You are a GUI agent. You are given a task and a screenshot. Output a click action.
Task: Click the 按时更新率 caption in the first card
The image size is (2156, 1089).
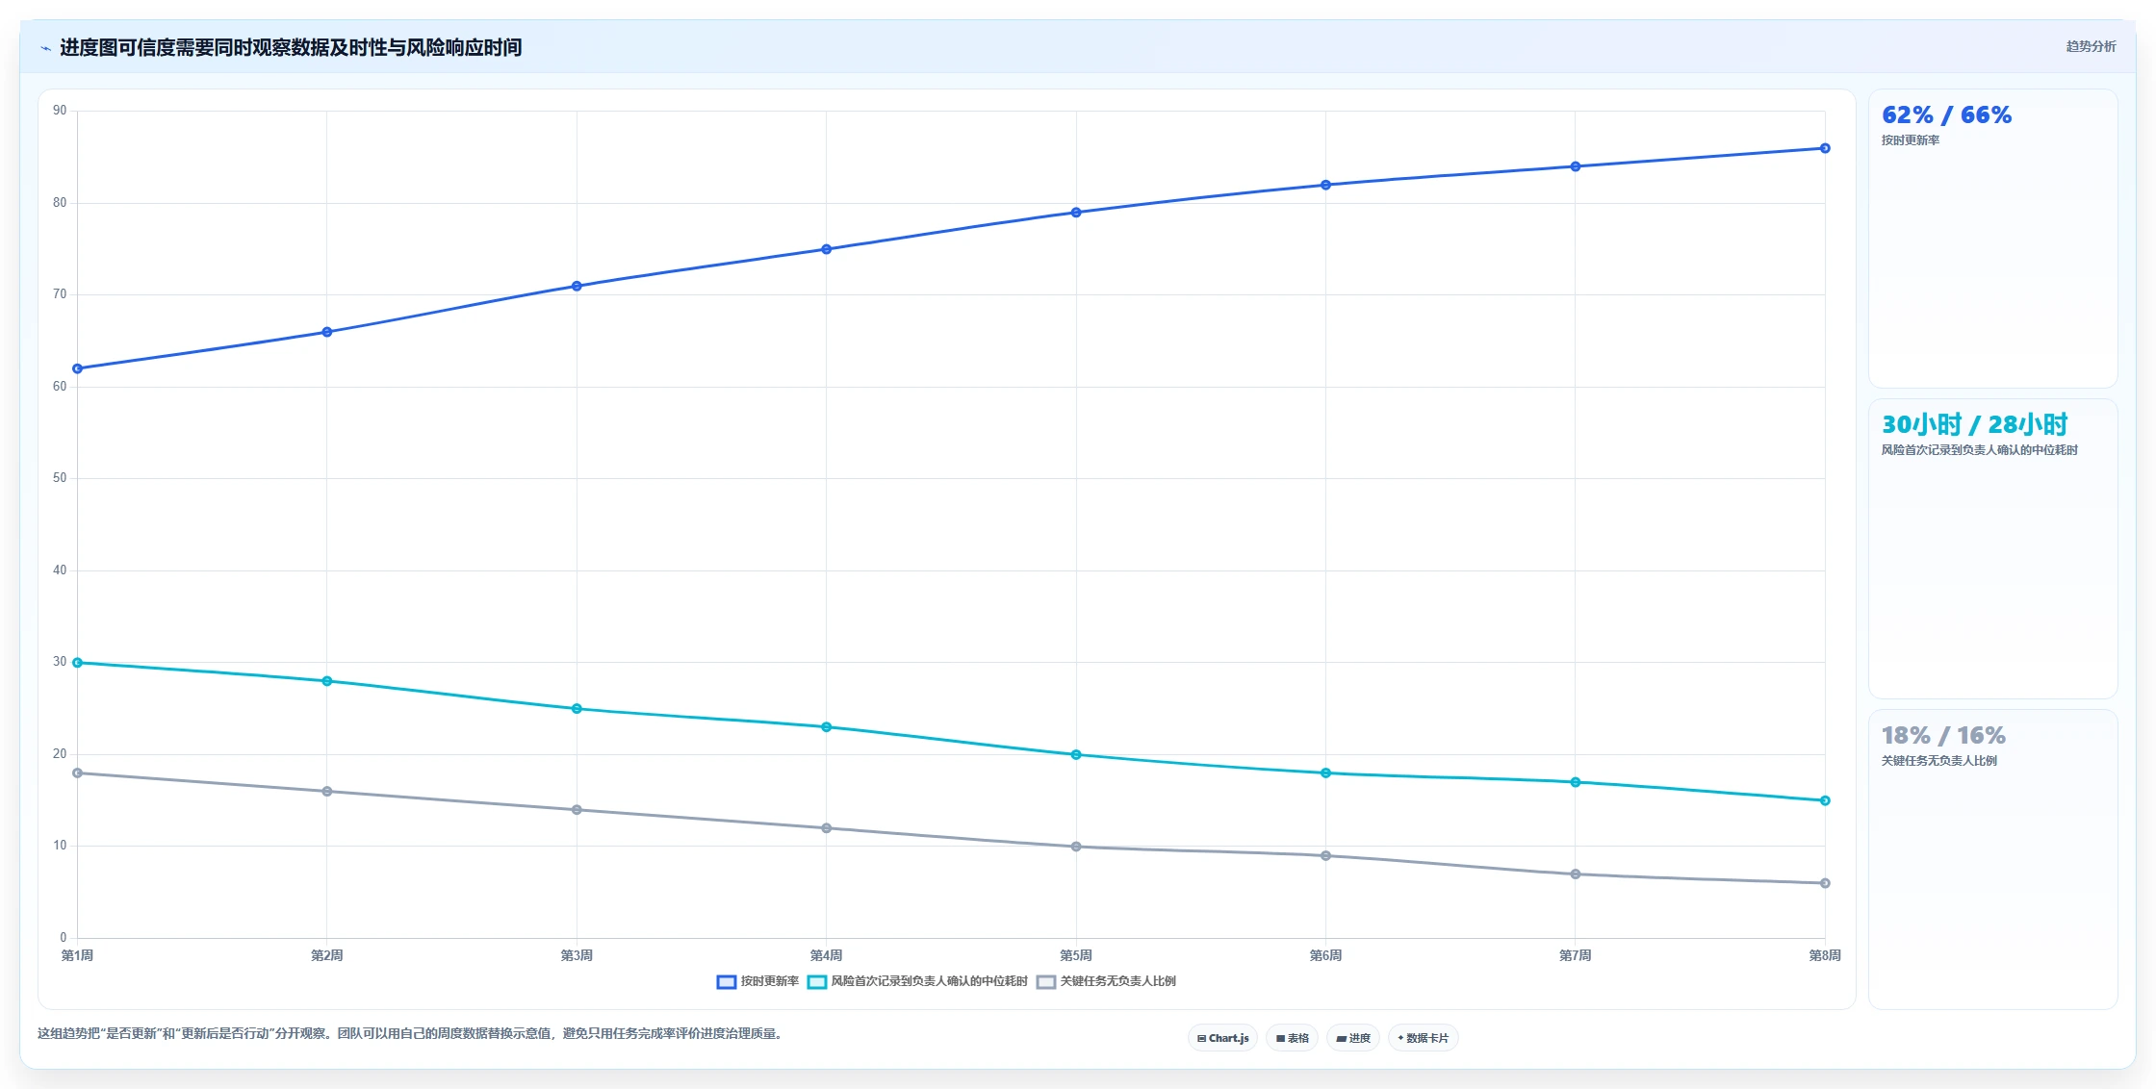[1911, 140]
